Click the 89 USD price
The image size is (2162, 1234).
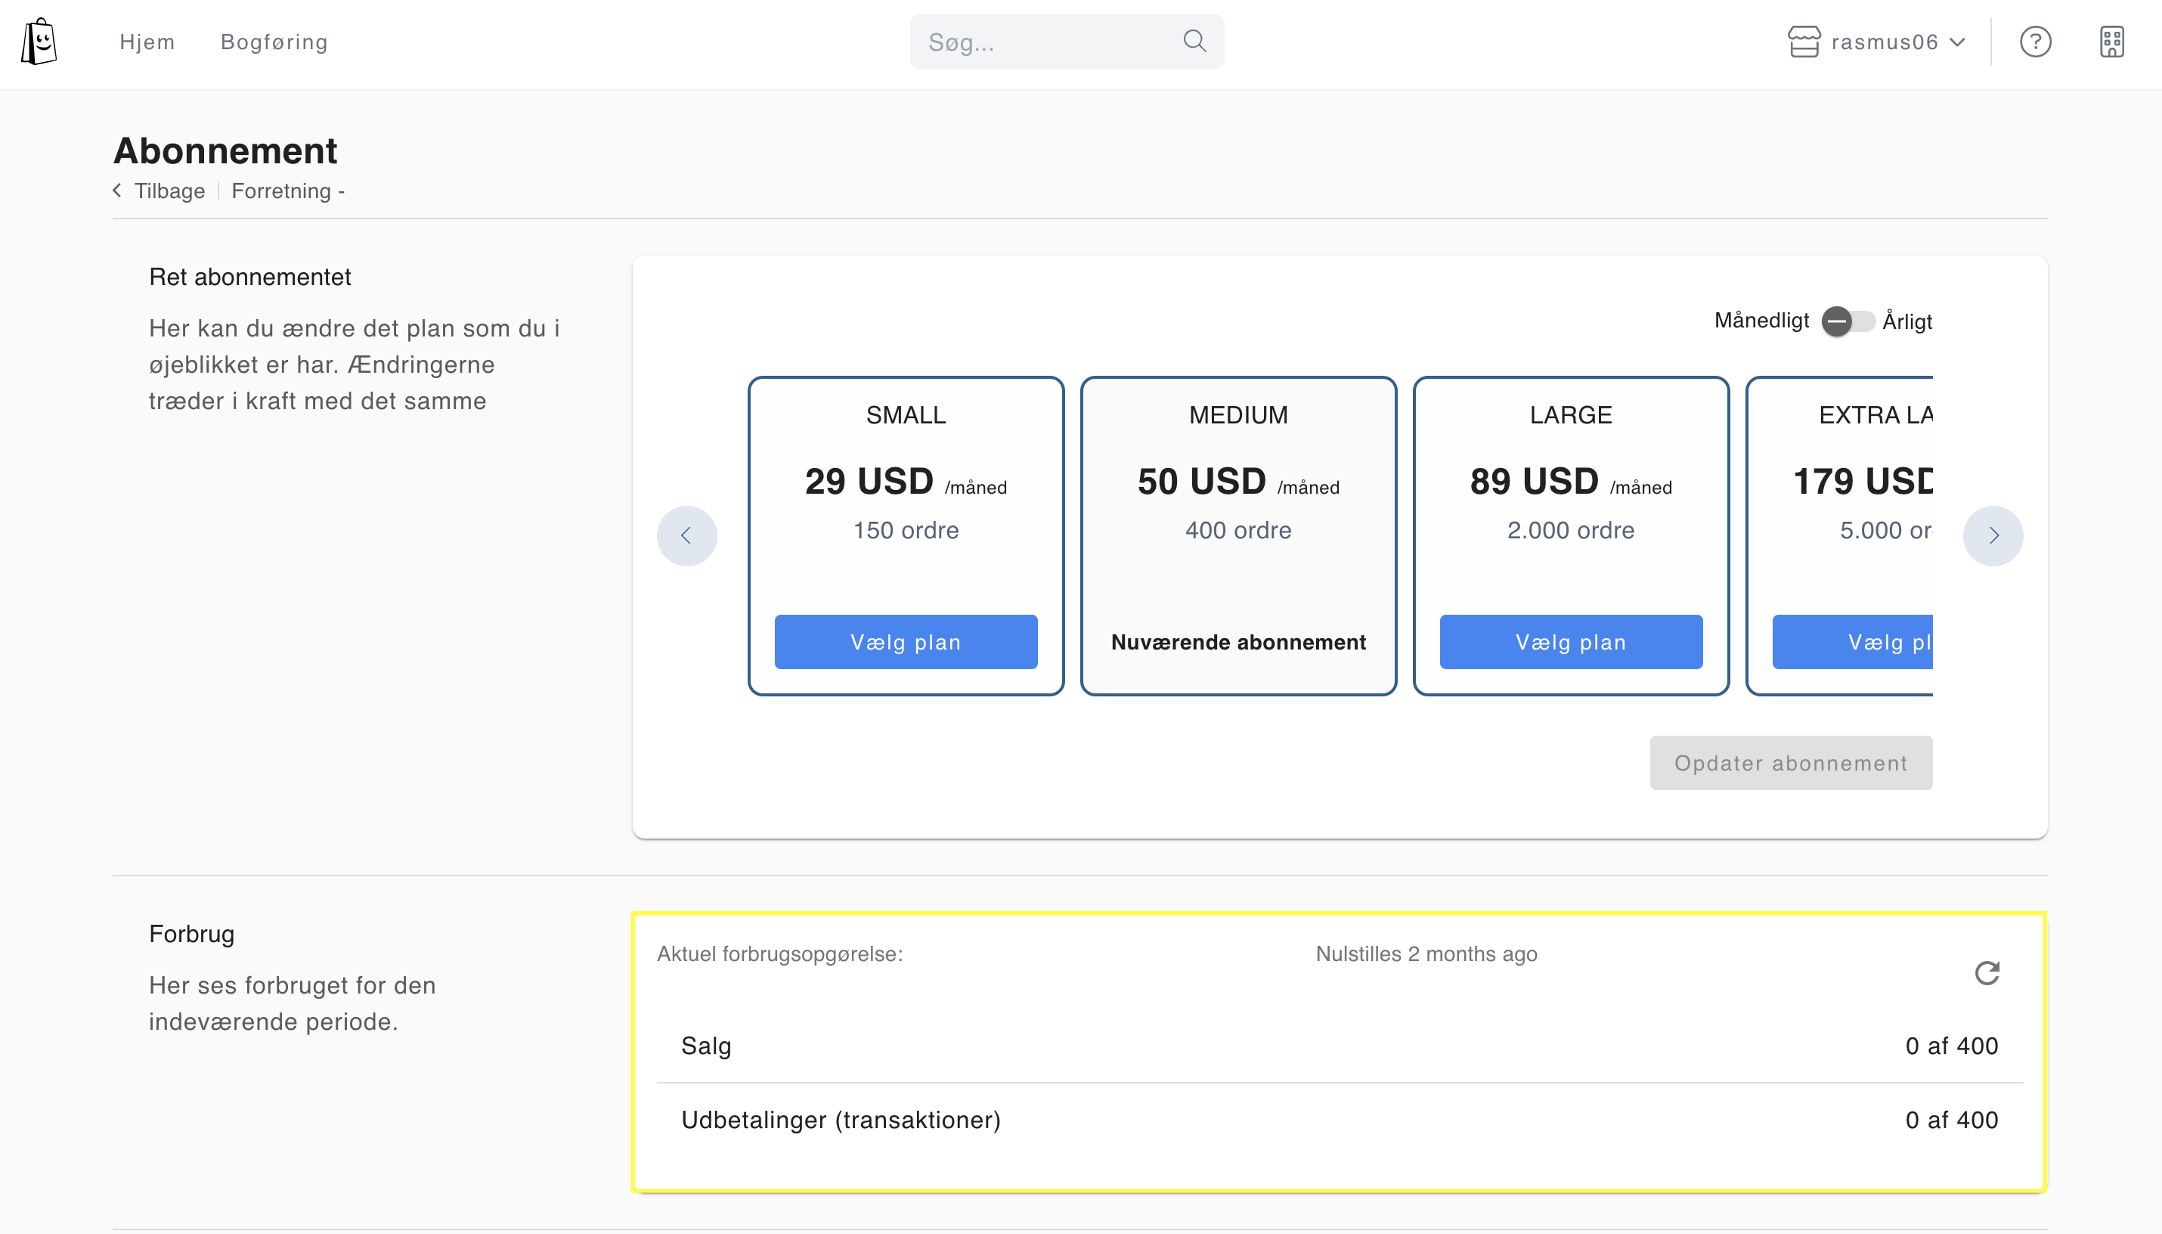(1533, 482)
